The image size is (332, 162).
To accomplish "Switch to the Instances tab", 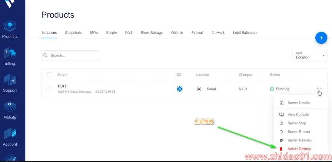I will (x=49, y=33).
